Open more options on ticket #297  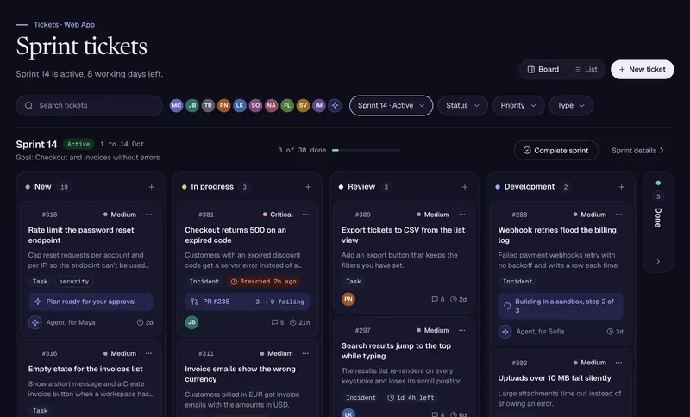[462, 330]
